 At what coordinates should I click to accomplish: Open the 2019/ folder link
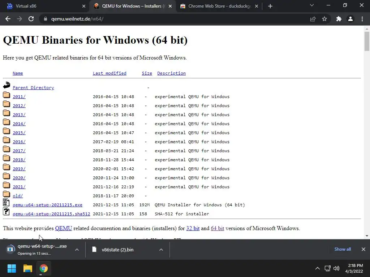(19, 169)
